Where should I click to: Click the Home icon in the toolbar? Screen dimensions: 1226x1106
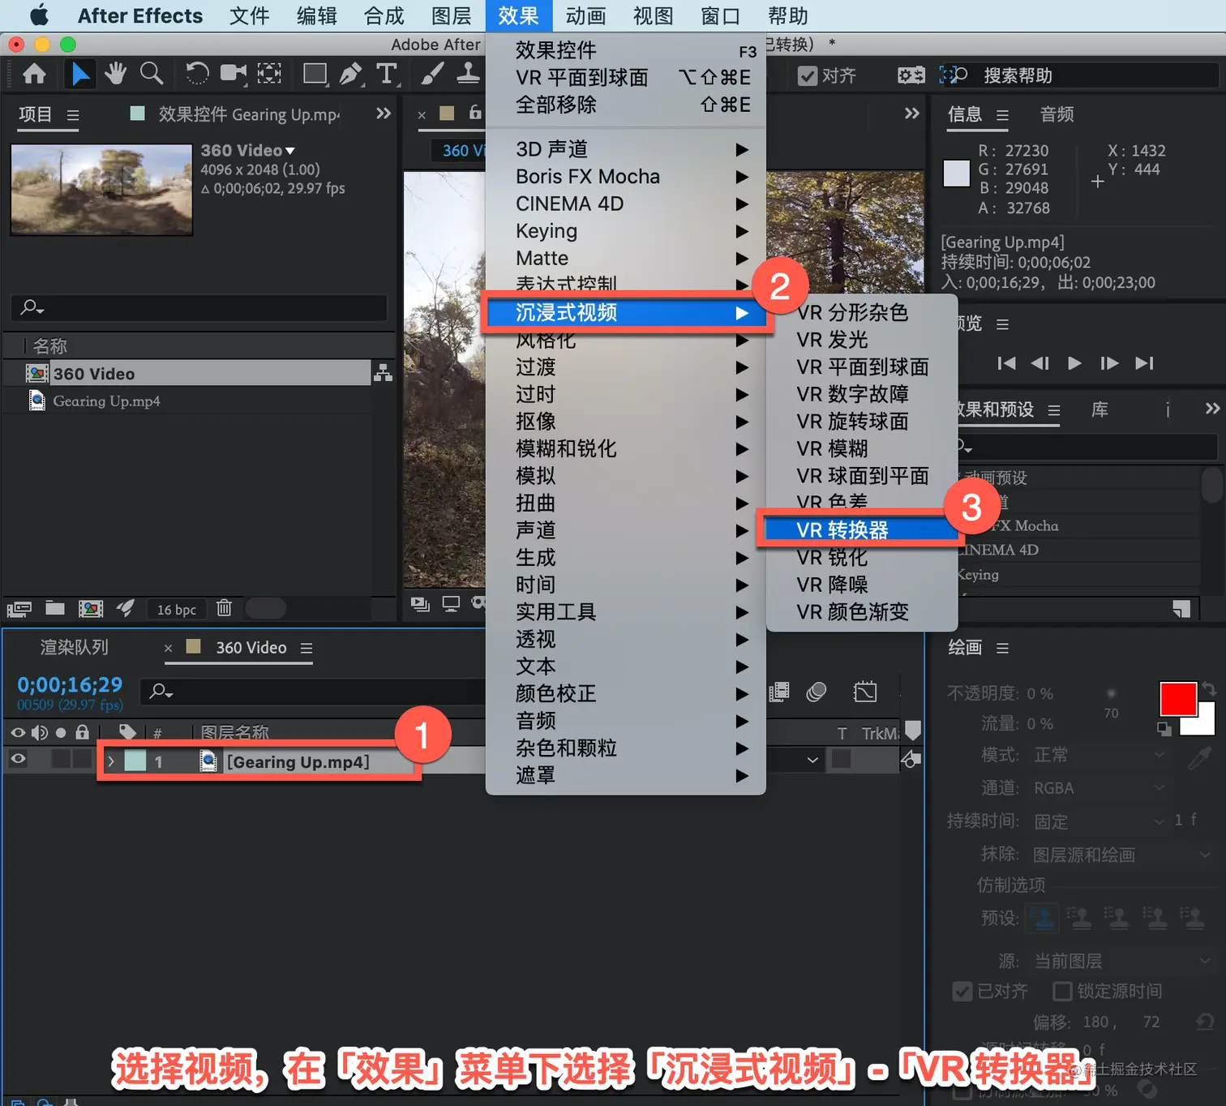34,75
